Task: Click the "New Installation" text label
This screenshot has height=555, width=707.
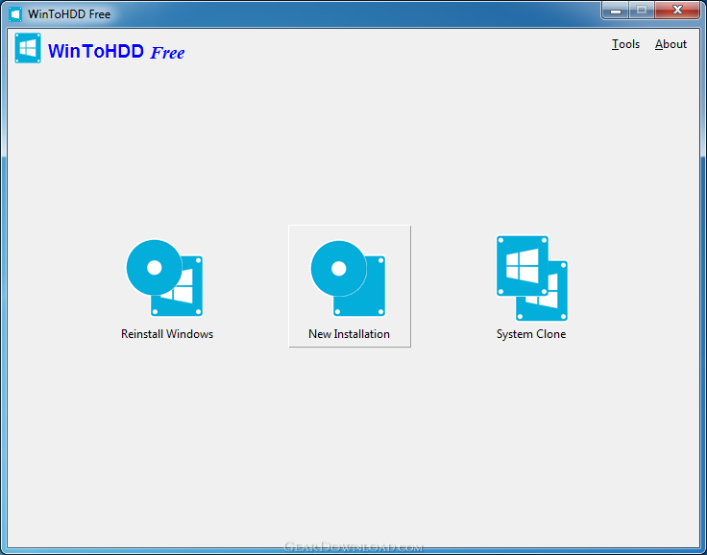Action: click(x=349, y=334)
